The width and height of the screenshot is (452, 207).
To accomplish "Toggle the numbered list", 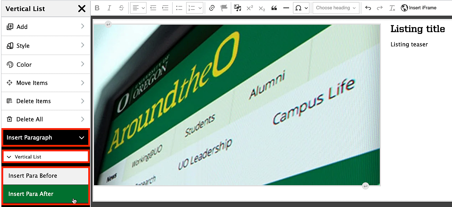I will pos(194,7).
